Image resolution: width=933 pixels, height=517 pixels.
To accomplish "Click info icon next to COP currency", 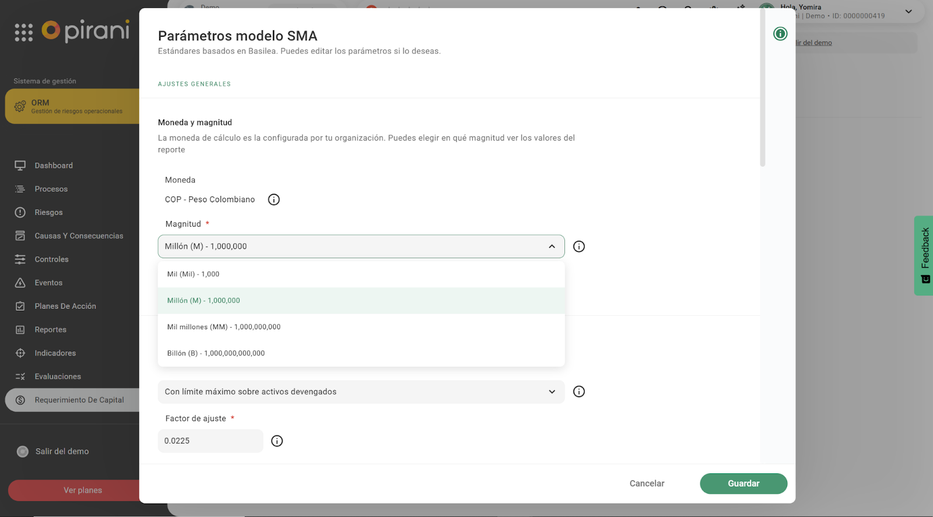I will 273,200.
